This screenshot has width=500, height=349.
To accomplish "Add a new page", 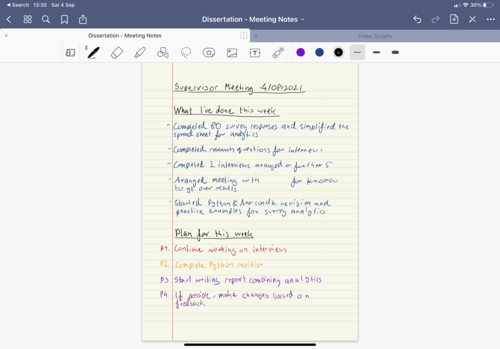I will (x=454, y=19).
